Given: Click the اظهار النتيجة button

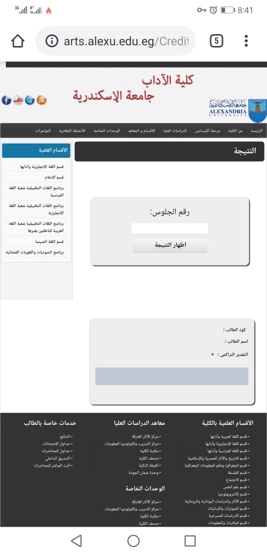Looking at the screenshot, I should (170, 245).
